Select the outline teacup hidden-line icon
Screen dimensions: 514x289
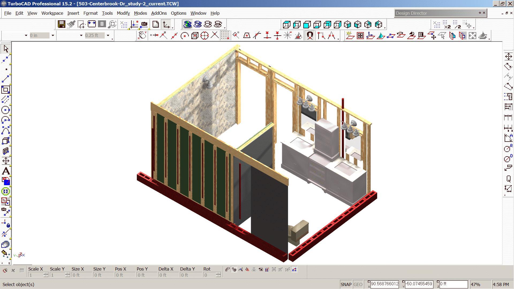point(208,24)
